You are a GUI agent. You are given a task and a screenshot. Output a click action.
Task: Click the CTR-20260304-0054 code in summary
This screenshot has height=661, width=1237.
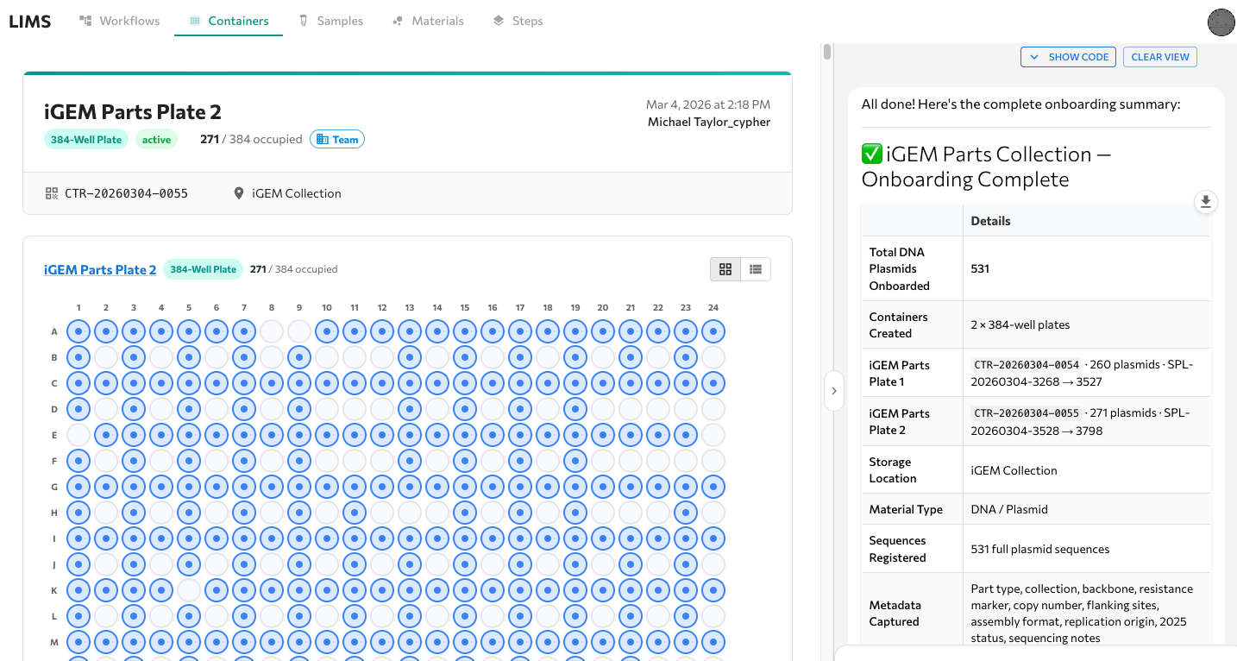(1026, 365)
